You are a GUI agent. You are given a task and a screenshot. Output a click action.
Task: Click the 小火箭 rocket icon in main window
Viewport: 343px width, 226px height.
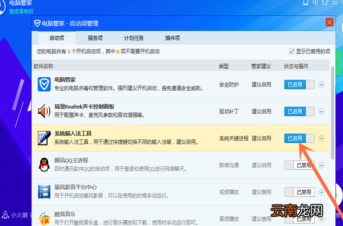5,215
